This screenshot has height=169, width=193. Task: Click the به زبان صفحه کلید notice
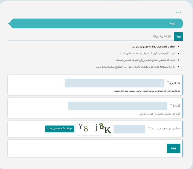(135, 67)
